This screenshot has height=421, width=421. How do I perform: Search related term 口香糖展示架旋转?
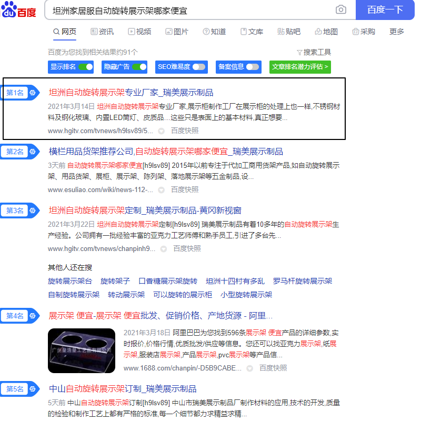168,281
